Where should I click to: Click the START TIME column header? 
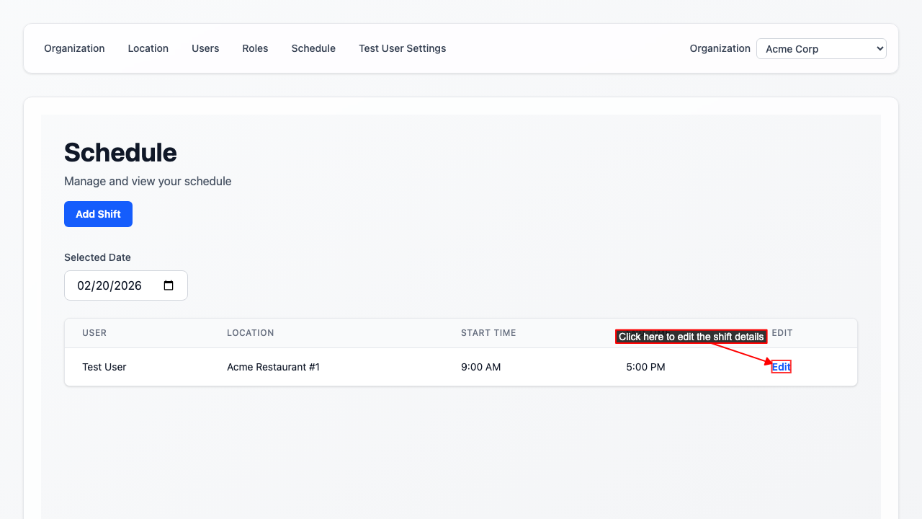click(488, 333)
